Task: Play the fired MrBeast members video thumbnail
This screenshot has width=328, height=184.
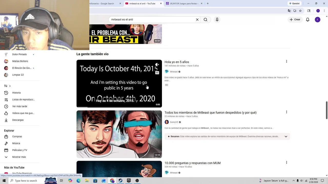Action: (x=119, y=134)
